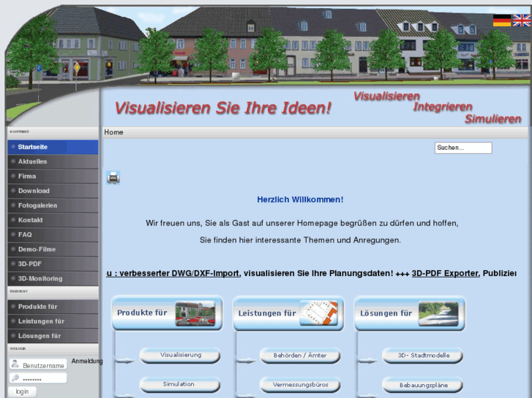Open the Download section
532x398 pixels.
pos(53,191)
